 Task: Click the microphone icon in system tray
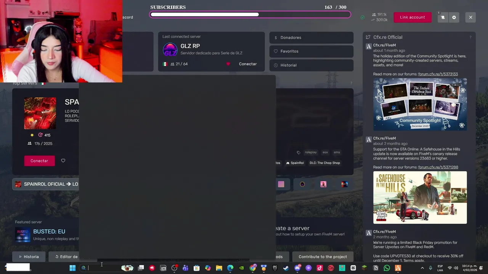coord(430,268)
